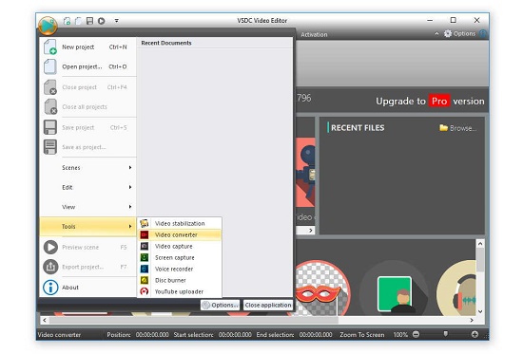The width and height of the screenshot is (523, 354).
Task: Click the Browse... folder link
Action: (458, 128)
